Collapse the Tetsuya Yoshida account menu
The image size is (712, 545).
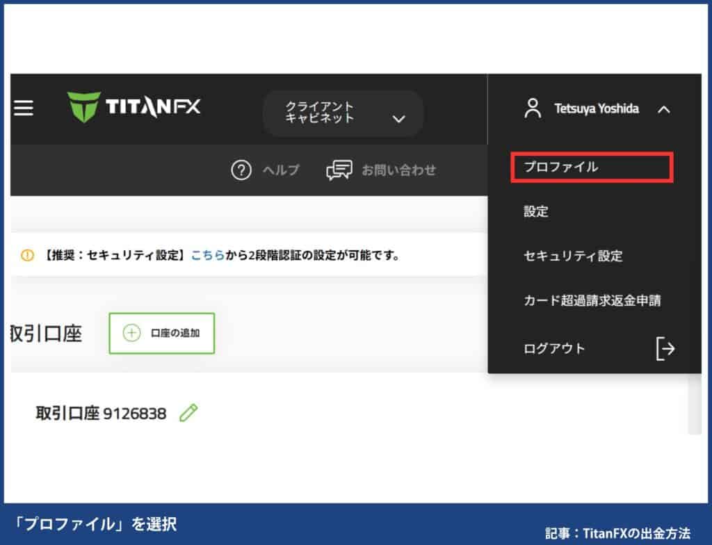pos(664,108)
